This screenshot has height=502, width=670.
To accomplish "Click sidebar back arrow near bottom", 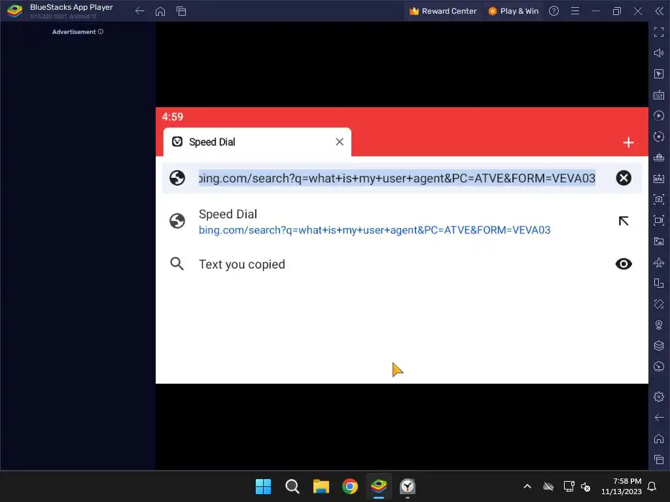I will pyautogui.click(x=659, y=418).
